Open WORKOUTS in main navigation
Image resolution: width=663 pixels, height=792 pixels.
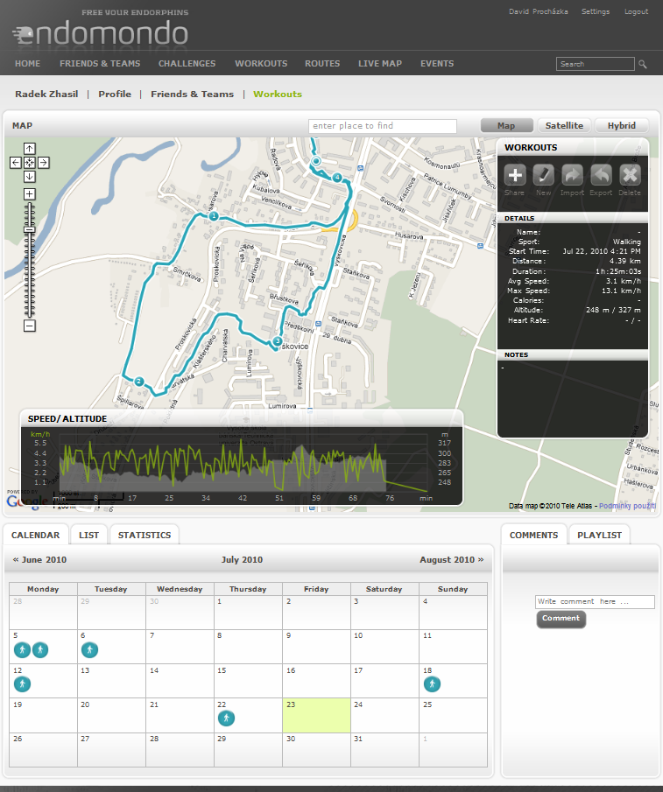click(x=261, y=64)
